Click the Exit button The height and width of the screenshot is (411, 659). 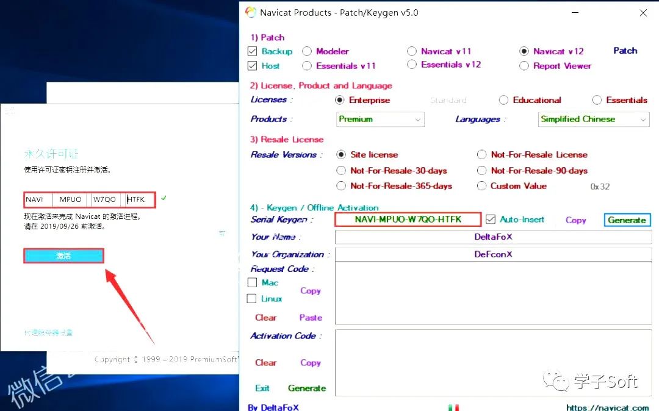click(262, 388)
